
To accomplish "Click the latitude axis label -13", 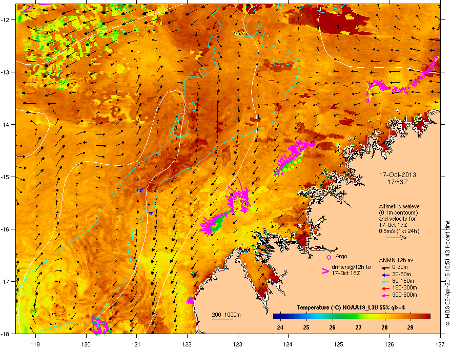I will point(5,72).
